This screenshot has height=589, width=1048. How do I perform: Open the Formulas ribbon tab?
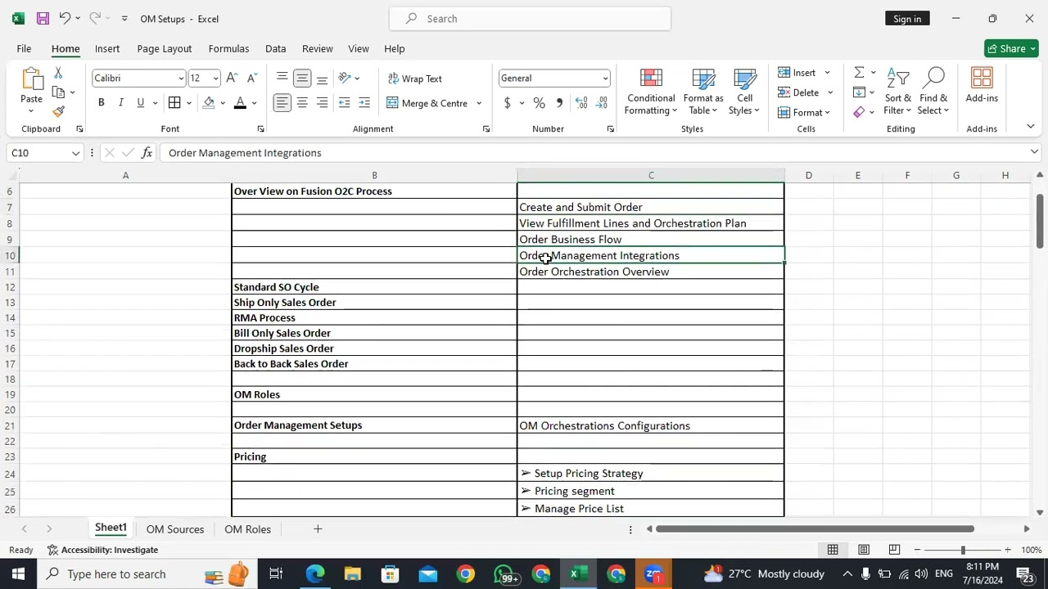click(x=228, y=48)
